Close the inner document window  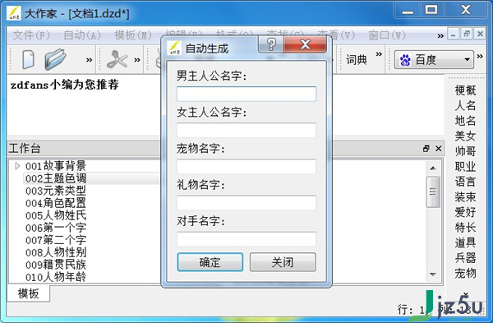click(480, 34)
